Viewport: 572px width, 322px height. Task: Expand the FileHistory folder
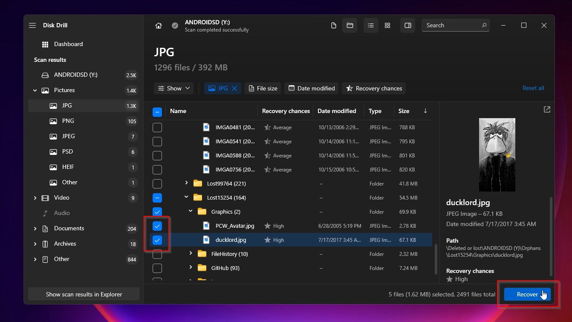(191, 253)
